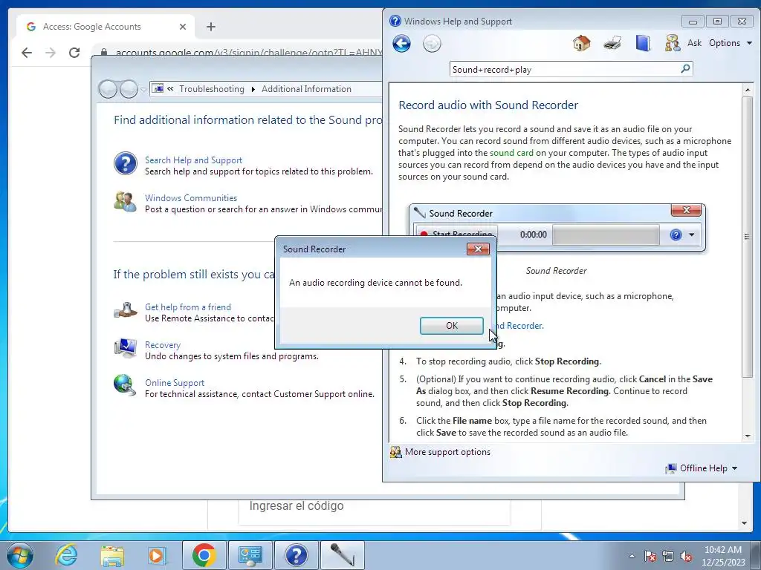Click the Get help from a friend icon
This screenshot has height=570, width=761.
point(125,309)
